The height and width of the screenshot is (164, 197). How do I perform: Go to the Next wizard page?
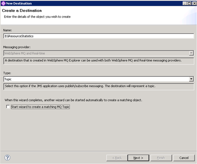(138, 158)
